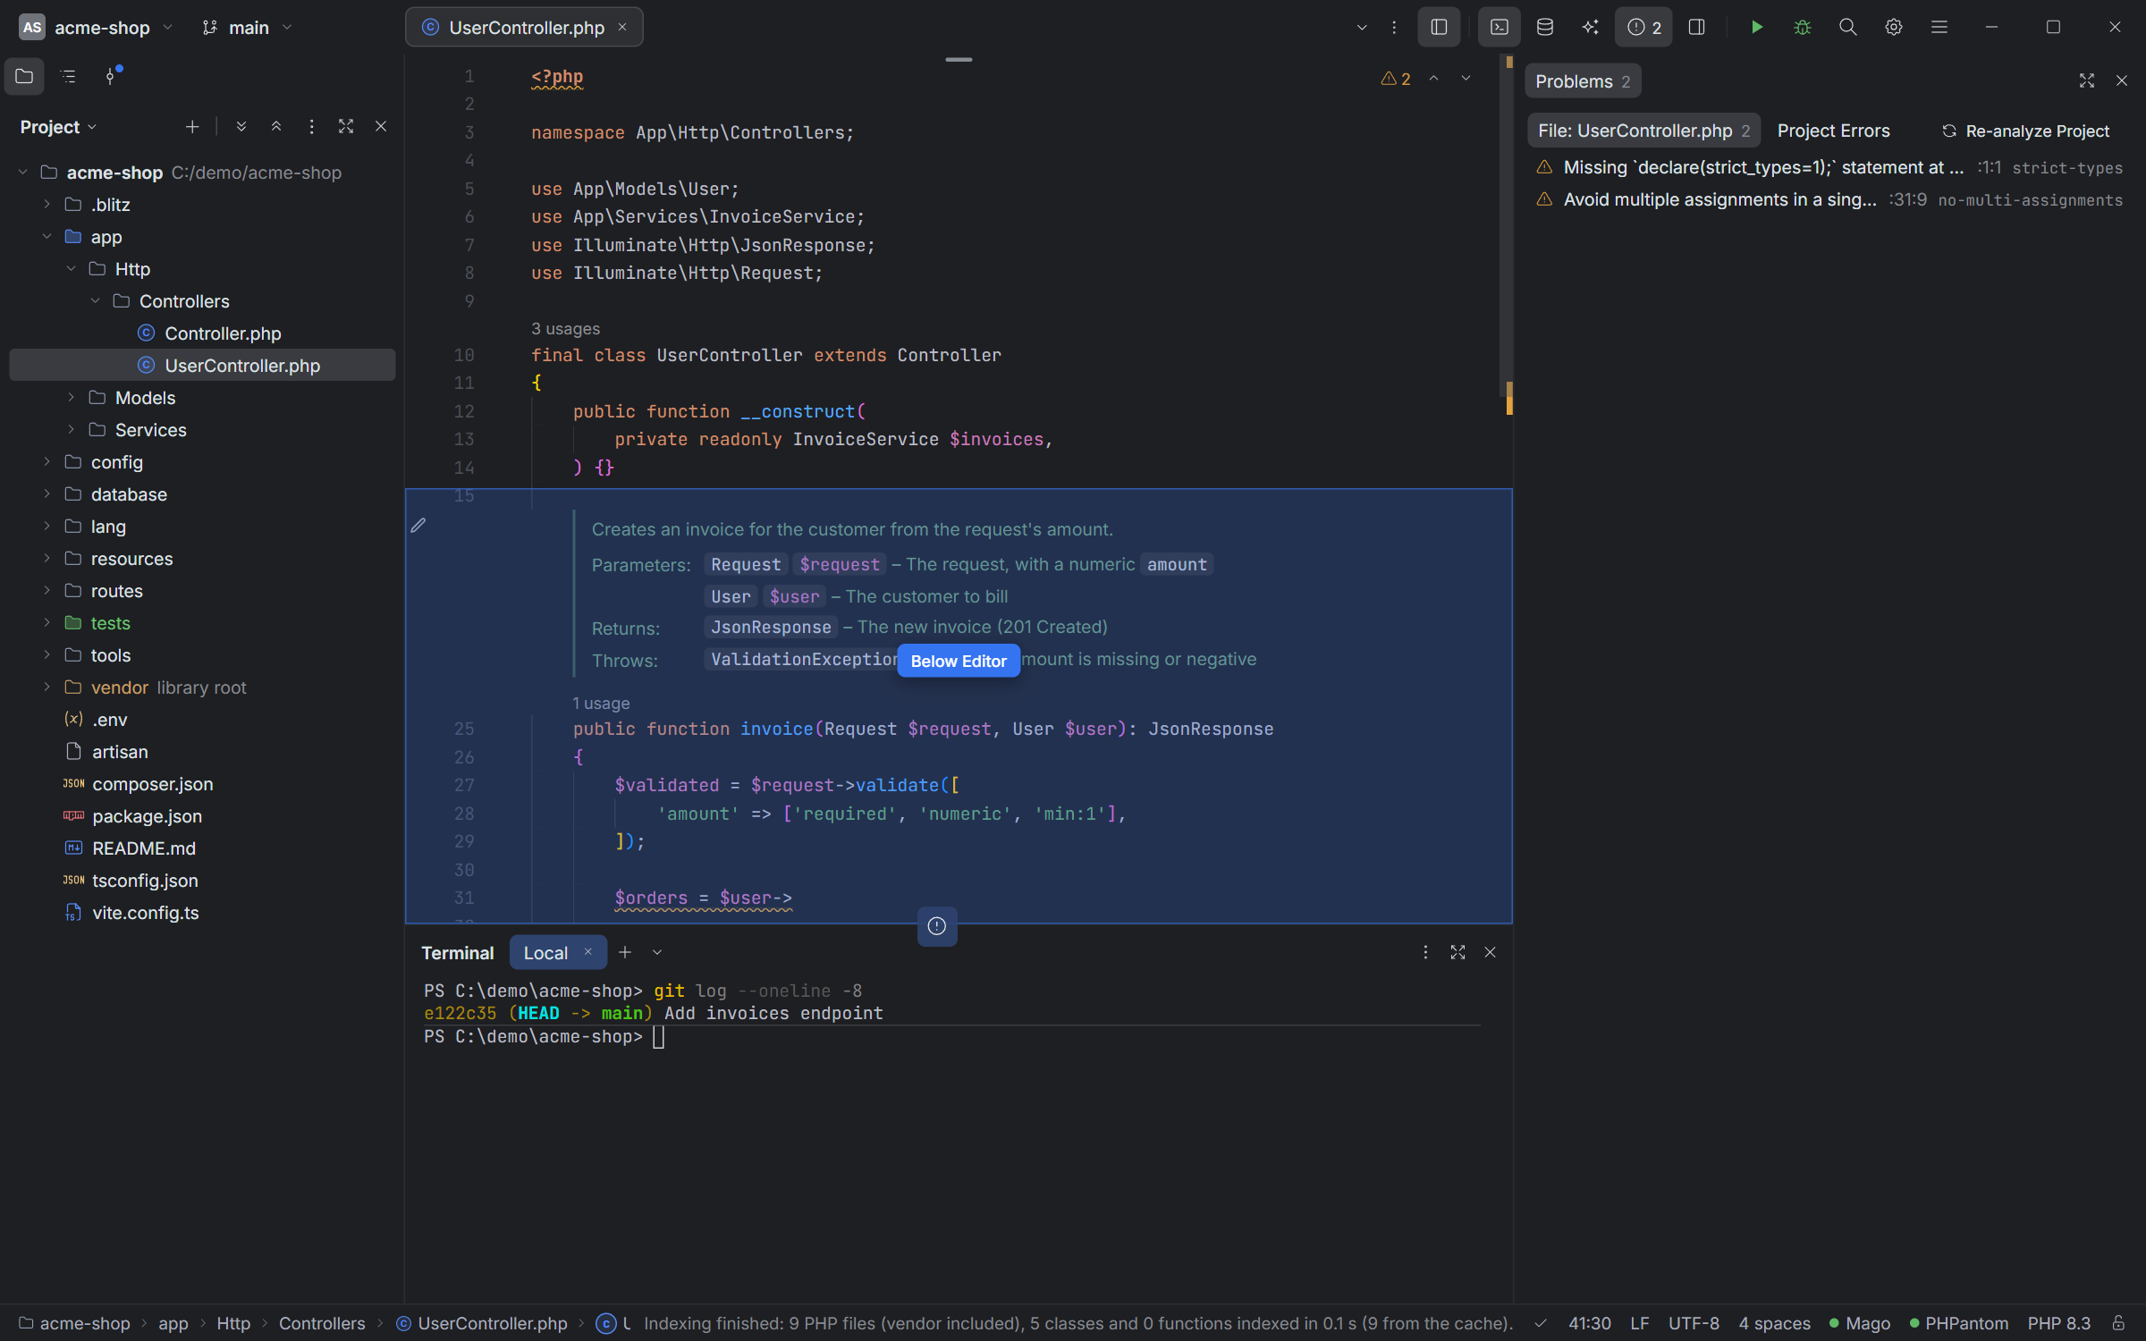Click PHP 8.3 language level in status bar

[2058, 1323]
